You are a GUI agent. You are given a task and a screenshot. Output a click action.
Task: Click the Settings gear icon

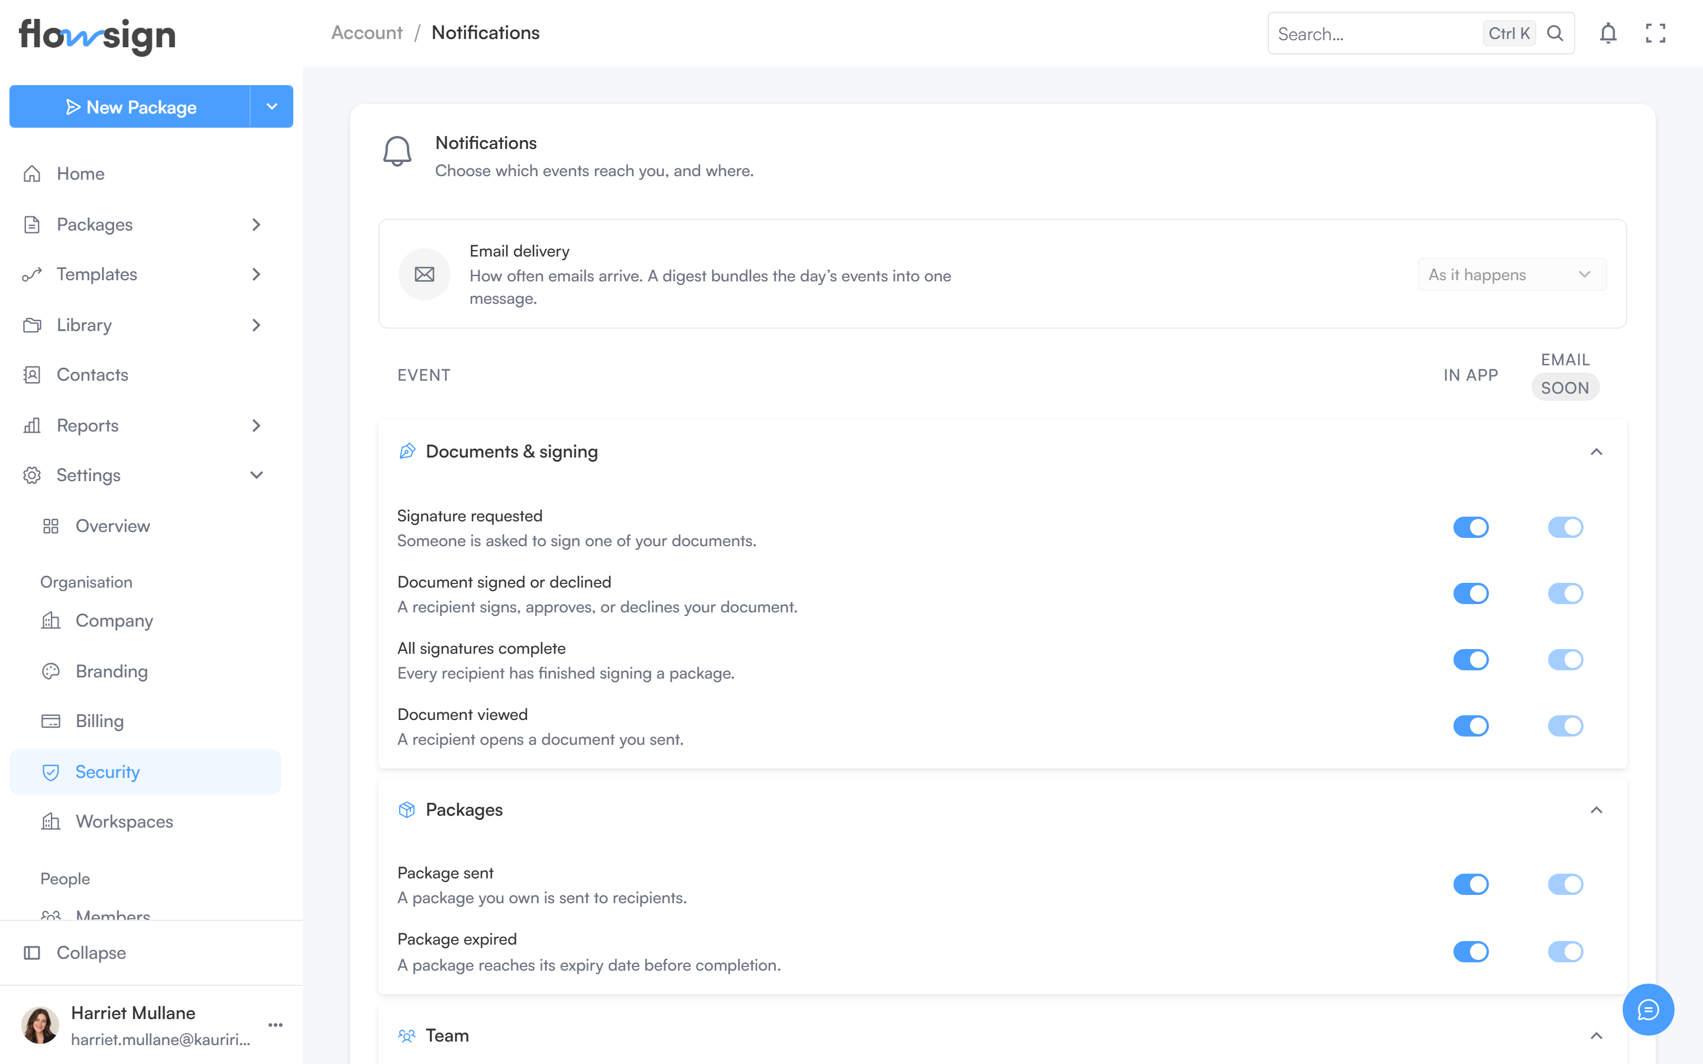(x=33, y=475)
